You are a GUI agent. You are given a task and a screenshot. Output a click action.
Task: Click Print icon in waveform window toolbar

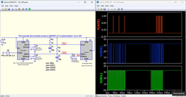click(119, 9)
